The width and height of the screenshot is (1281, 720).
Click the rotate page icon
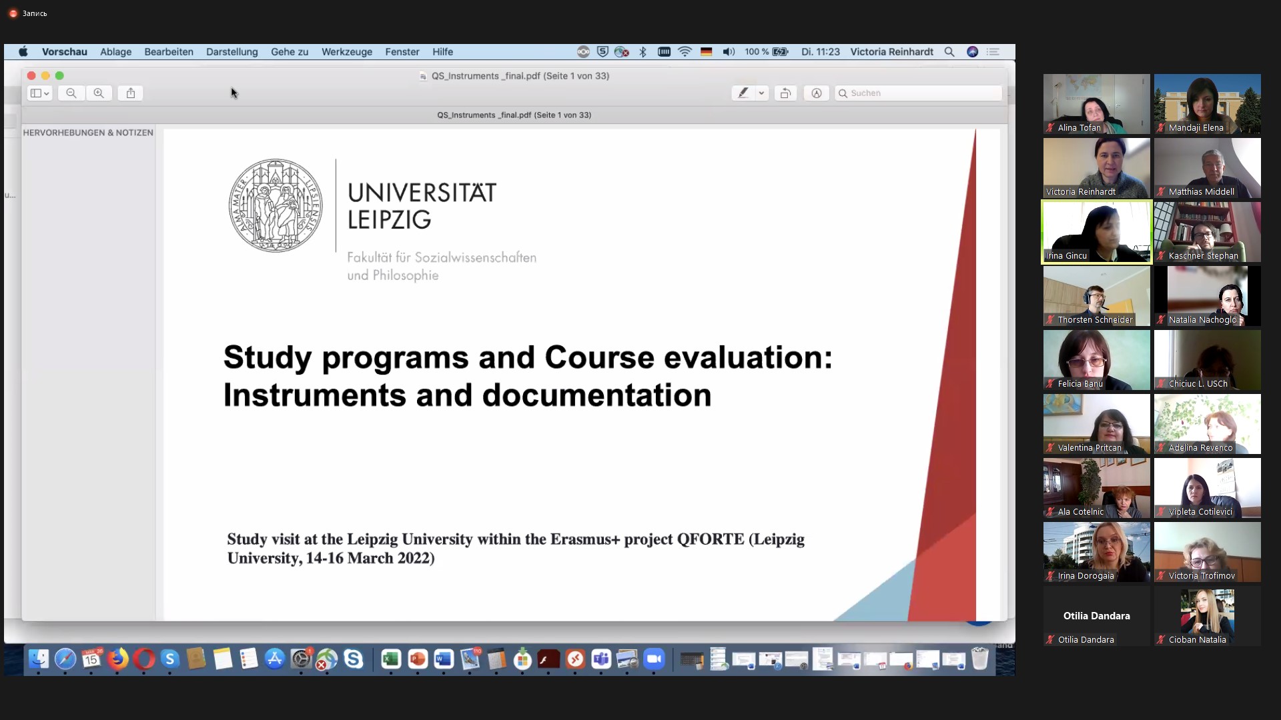tap(785, 93)
